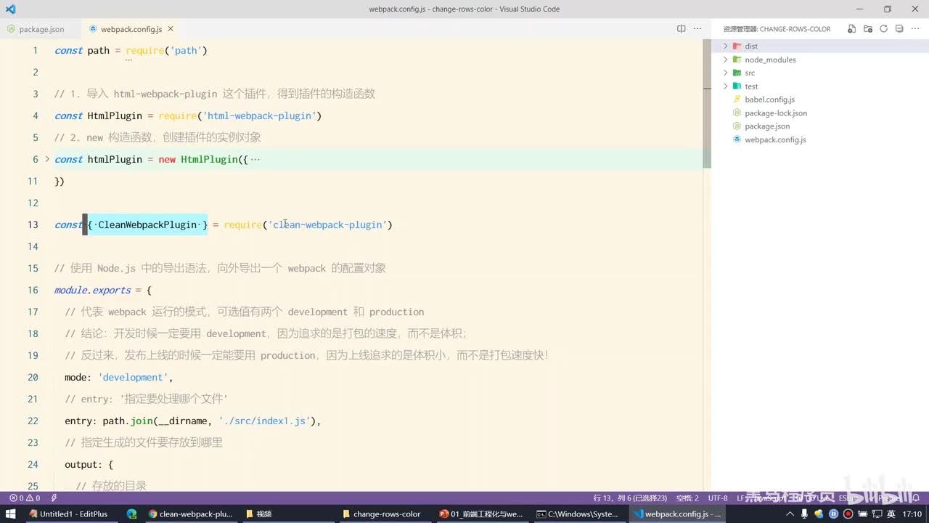Click VS Code webpack.config.js taskbar button

[676, 514]
